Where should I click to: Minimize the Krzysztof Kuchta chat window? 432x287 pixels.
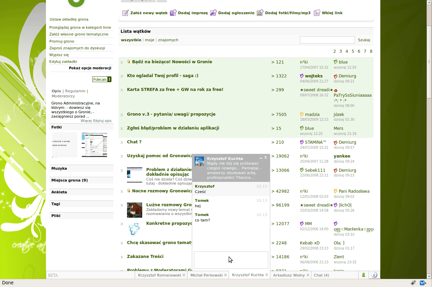coord(261,158)
